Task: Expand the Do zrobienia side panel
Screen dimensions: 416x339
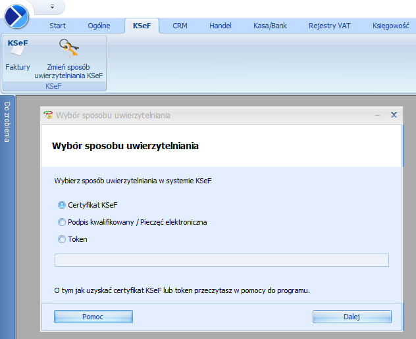Action: 7,122
